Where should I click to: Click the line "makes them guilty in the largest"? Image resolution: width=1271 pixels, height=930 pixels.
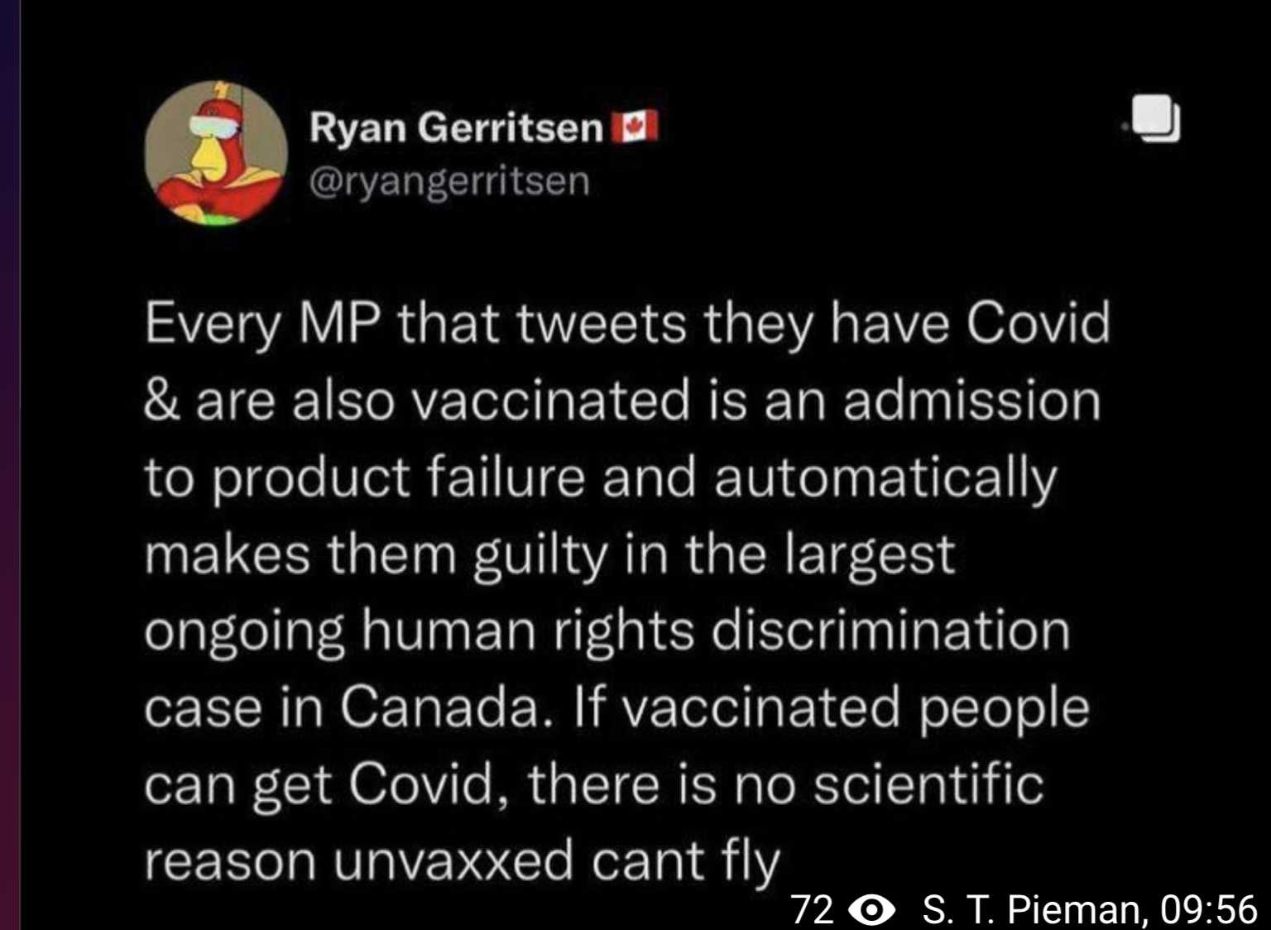click(x=549, y=554)
